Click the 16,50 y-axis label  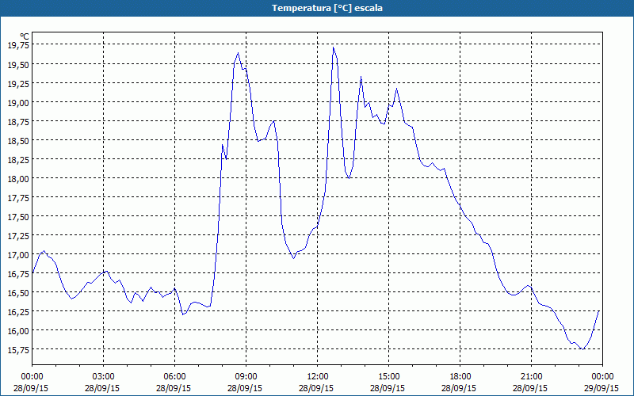17,293
